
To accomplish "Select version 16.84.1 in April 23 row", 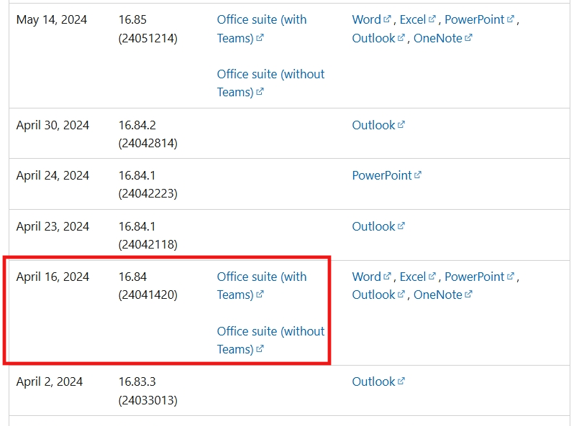I will (x=137, y=226).
